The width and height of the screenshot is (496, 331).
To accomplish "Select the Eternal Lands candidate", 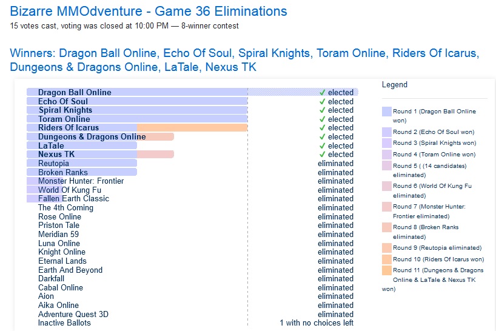I will pyautogui.click(x=62, y=261).
